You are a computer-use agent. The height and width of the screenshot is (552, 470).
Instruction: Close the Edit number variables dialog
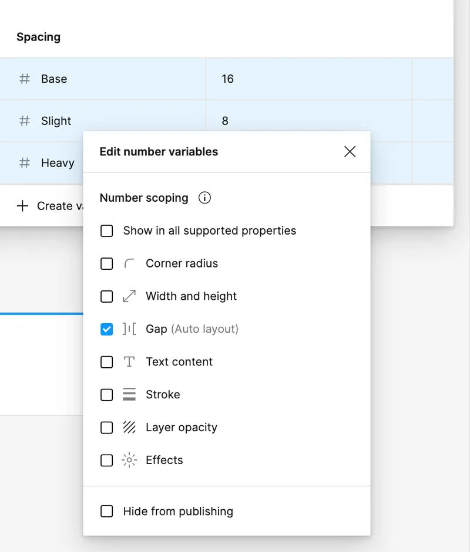coord(350,151)
